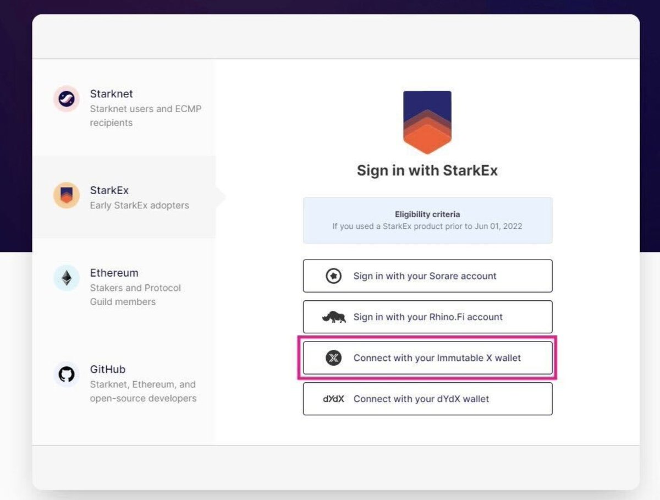
Task: Click the GitHub octocat icon in sidebar
Action: [x=67, y=375]
